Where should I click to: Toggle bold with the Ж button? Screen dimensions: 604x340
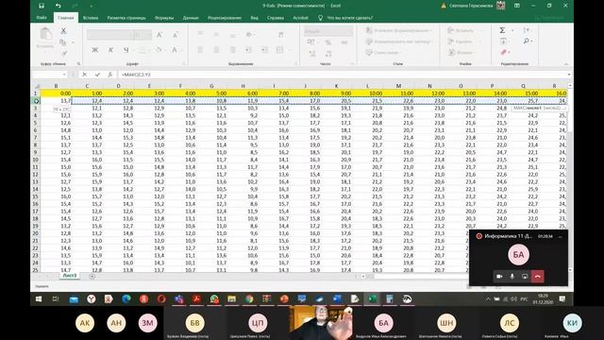point(94,50)
